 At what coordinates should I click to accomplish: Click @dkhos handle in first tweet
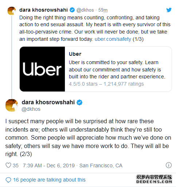[85, 10]
